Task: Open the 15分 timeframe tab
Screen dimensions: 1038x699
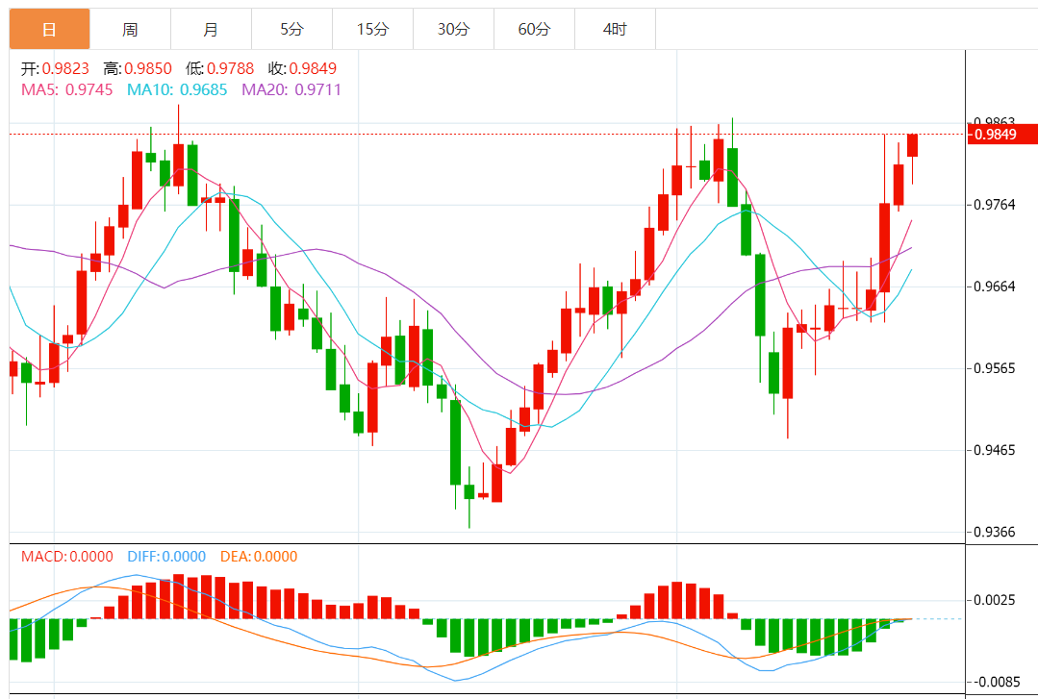Action: (x=372, y=29)
